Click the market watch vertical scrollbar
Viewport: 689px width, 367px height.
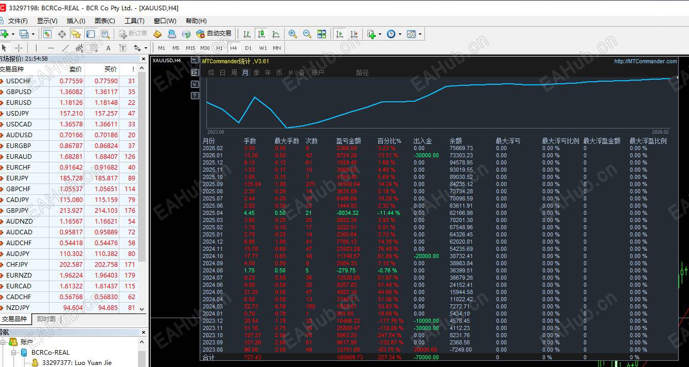(143, 188)
